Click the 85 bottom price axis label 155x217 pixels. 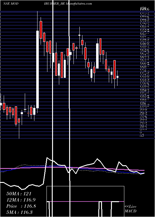click(142, 136)
